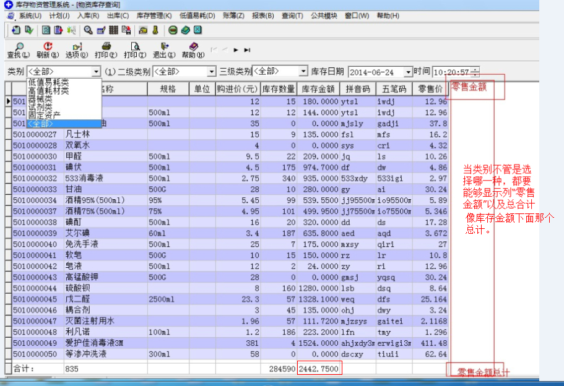Screen dimensions: 564x386
Task: Open the 出库(C) menu
Action: pos(118,16)
